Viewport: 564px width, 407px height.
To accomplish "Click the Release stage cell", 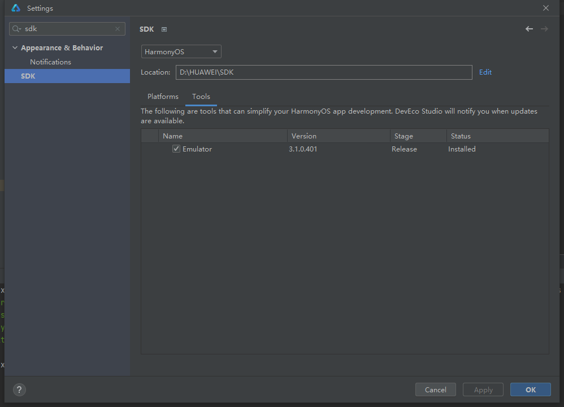I will 404,149.
